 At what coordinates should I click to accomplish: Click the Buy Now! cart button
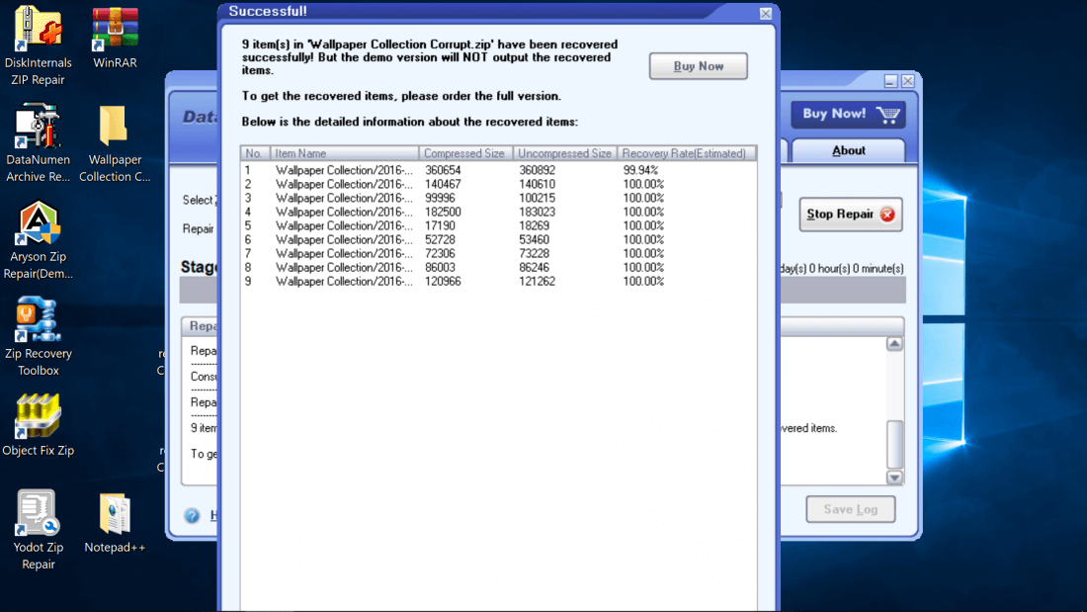click(849, 114)
